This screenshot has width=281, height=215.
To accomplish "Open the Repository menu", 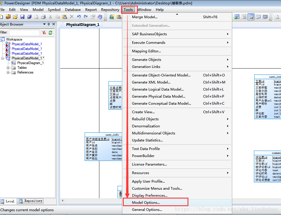I will click(110, 10).
